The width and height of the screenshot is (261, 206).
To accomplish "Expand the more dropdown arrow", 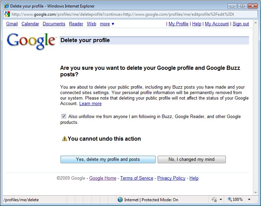I will [x=113, y=24].
